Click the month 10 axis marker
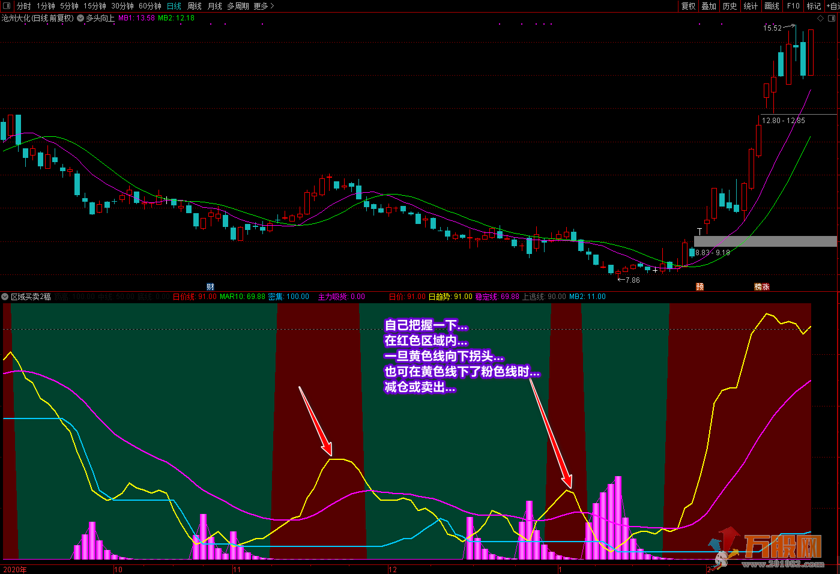The width and height of the screenshot is (840, 574). (x=118, y=570)
